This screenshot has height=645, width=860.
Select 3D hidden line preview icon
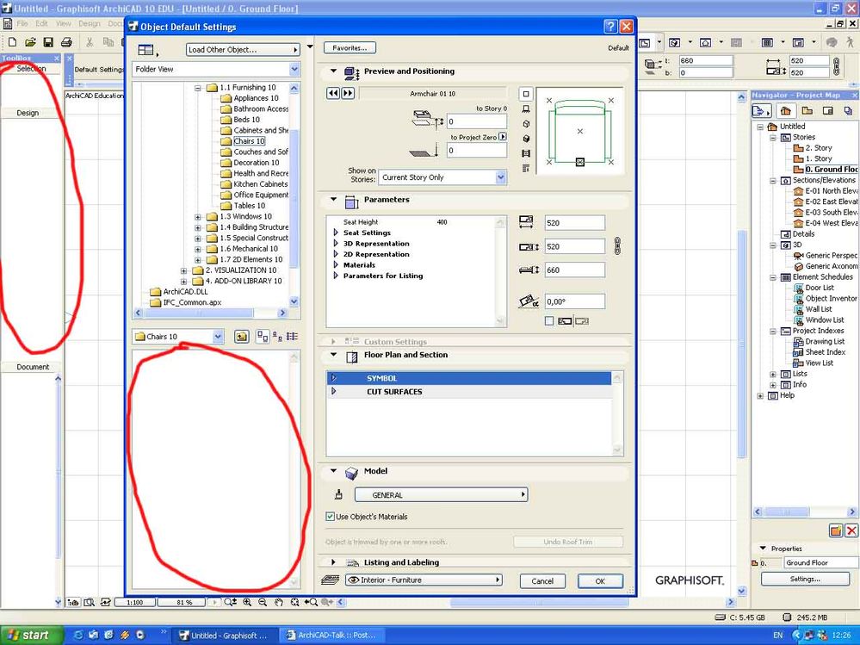pyautogui.click(x=526, y=124)
